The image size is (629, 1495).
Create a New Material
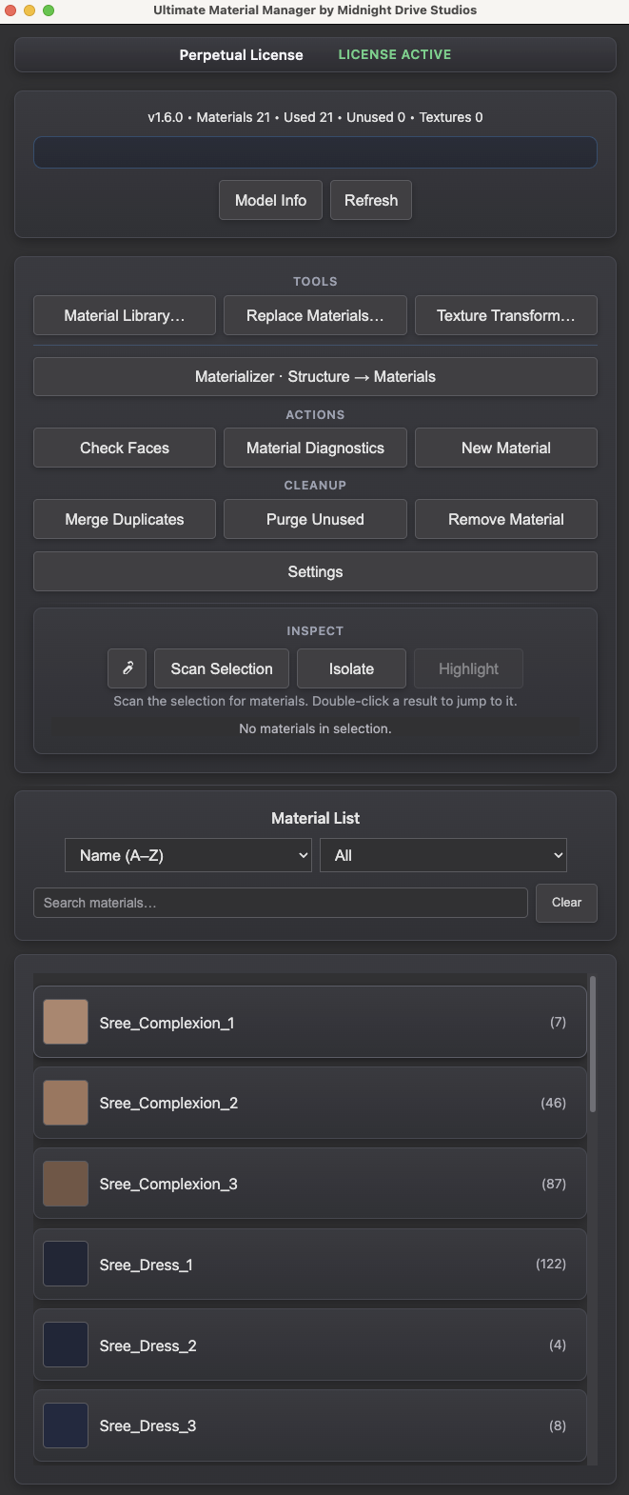tap(505, 448)
